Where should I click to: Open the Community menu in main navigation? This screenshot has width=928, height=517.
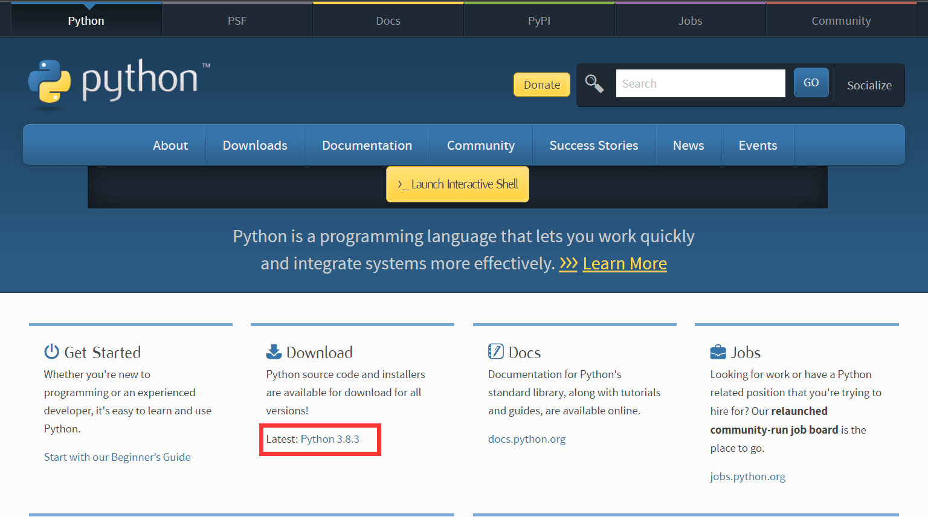tap(481, 146)
